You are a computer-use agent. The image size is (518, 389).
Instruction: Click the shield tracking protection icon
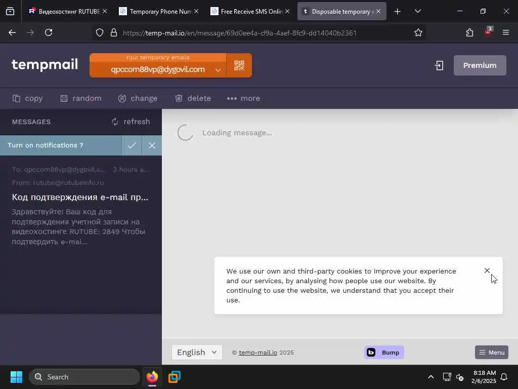[x=100, y=32]
